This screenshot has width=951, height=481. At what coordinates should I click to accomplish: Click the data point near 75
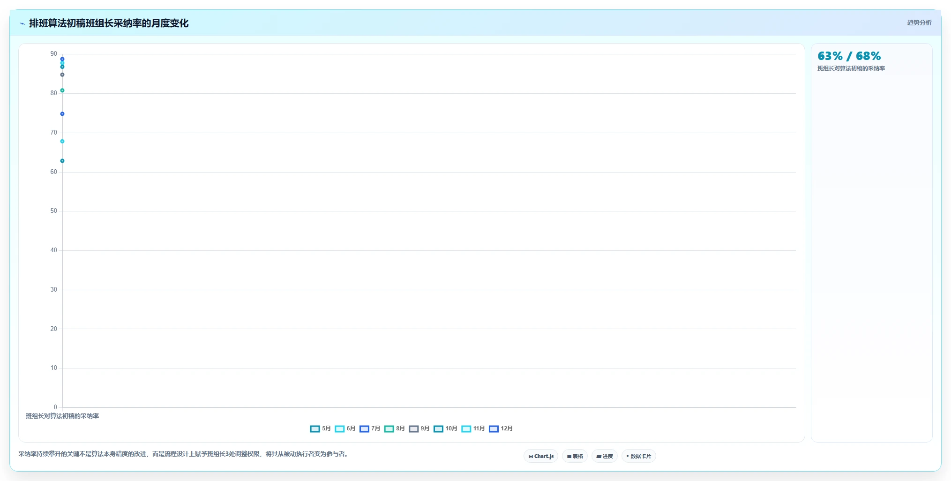62,114
